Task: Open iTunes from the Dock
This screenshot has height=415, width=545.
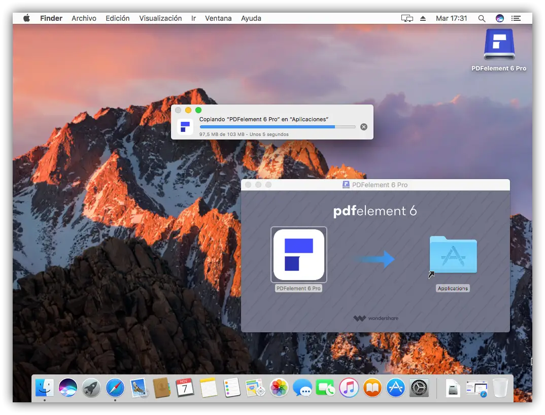Action: pyautogui.click(x=349, y=388)
